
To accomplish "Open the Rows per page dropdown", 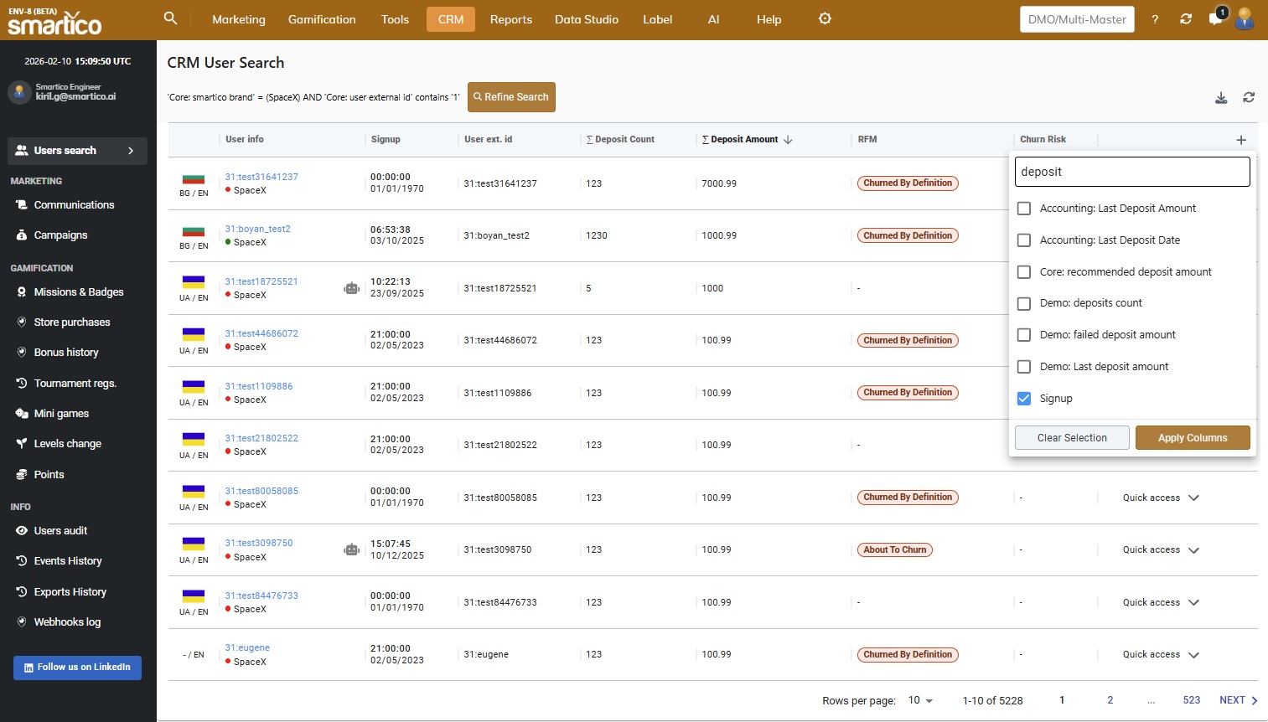I will [920, 700].
